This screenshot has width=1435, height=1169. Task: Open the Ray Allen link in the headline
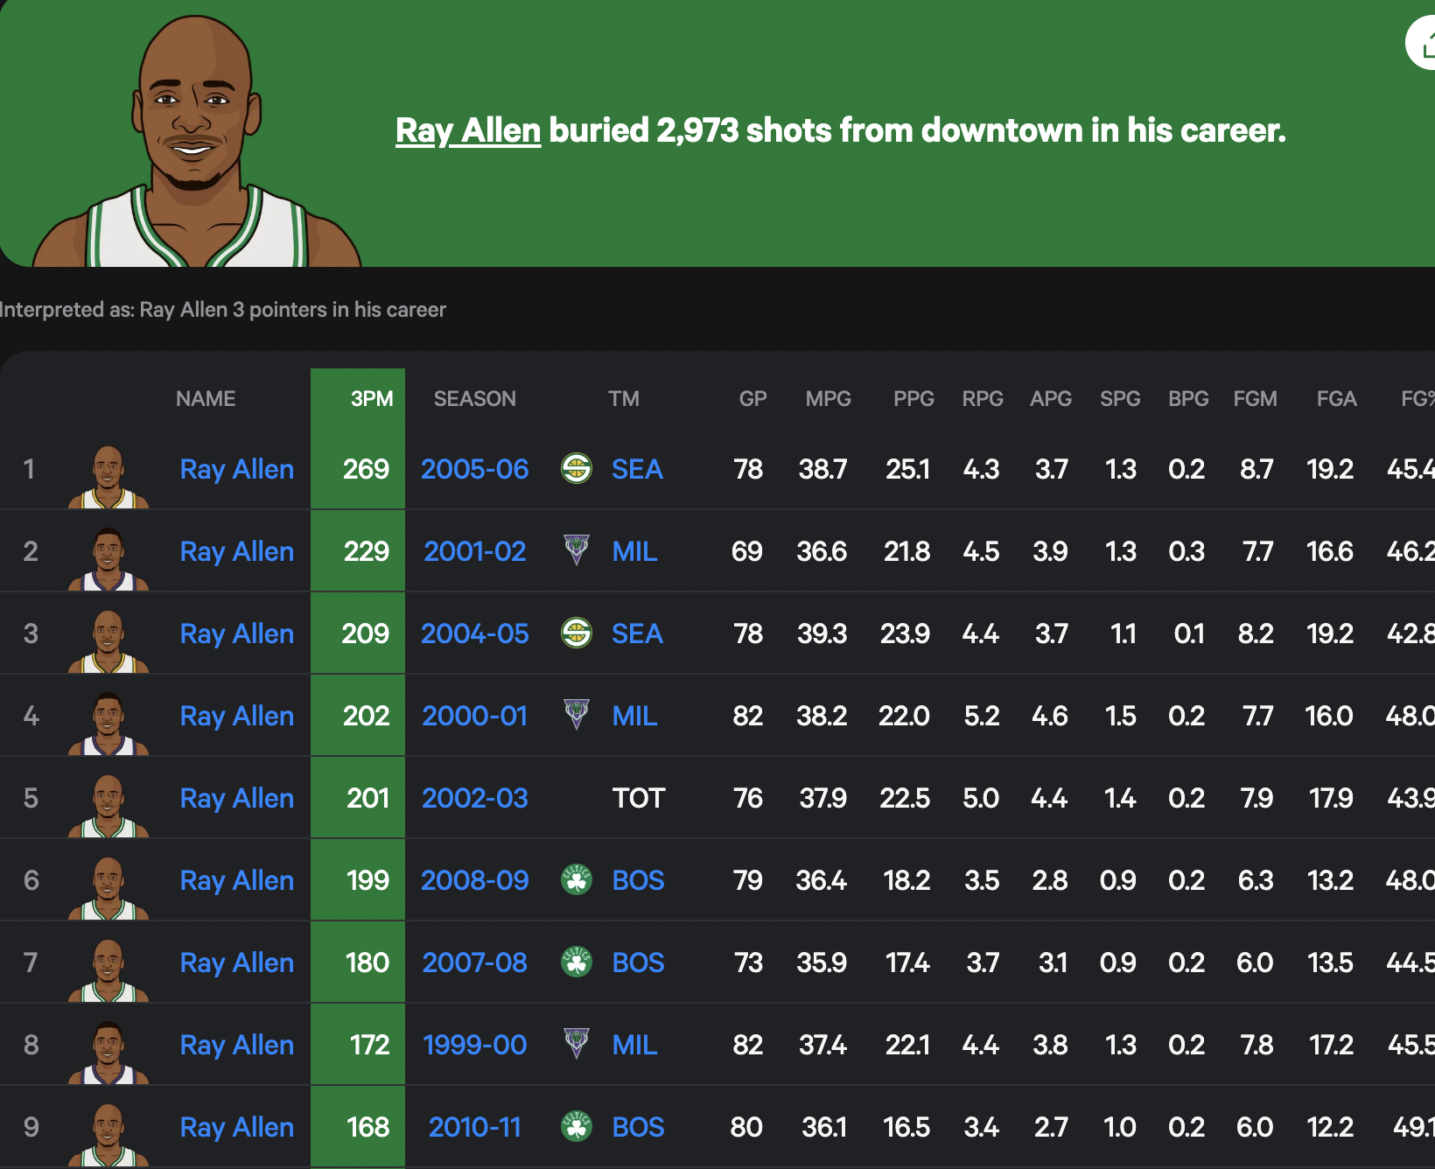(468, 130)
